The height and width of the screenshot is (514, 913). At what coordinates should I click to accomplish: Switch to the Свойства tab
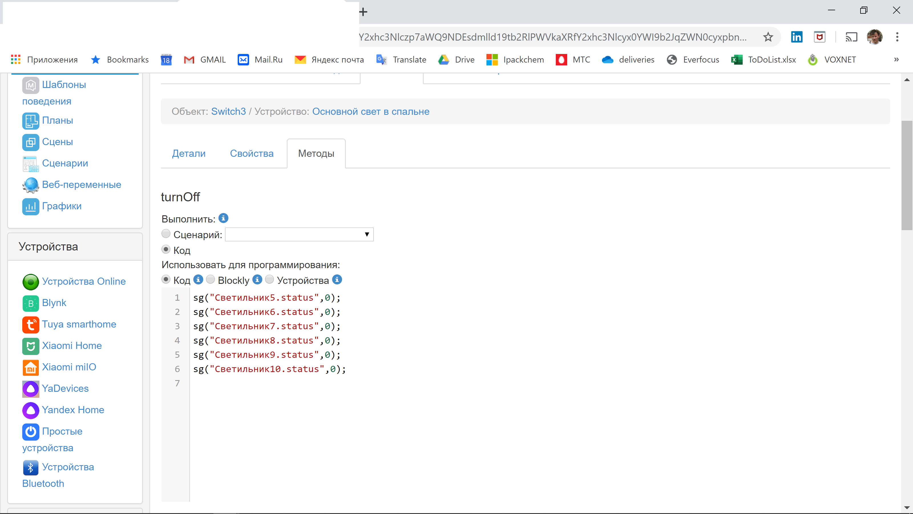252,153
